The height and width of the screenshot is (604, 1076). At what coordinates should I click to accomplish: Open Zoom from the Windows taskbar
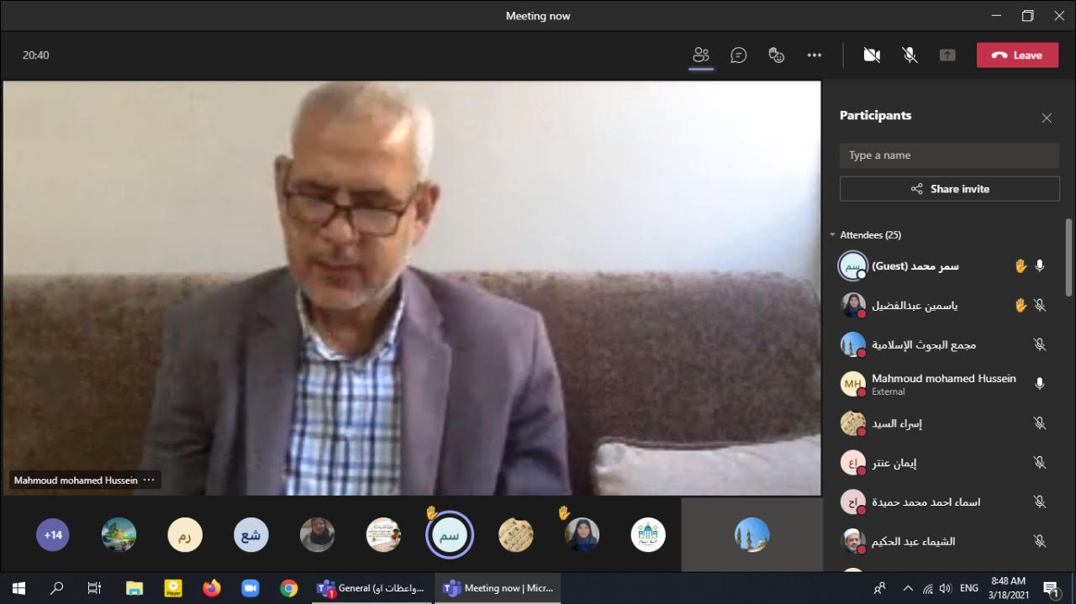250,588
